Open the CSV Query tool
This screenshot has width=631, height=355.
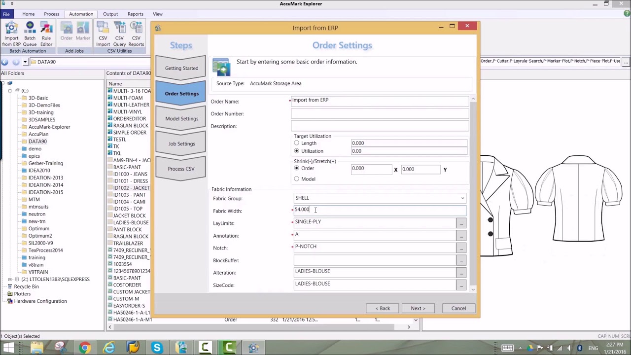(119, 34)
